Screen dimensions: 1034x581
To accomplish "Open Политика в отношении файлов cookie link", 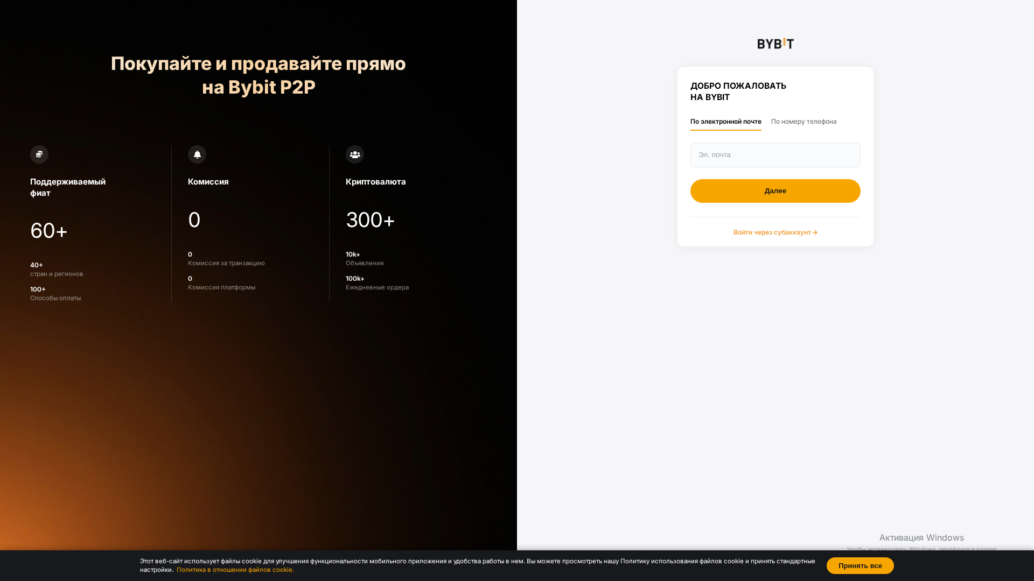I will click(235, 570).
